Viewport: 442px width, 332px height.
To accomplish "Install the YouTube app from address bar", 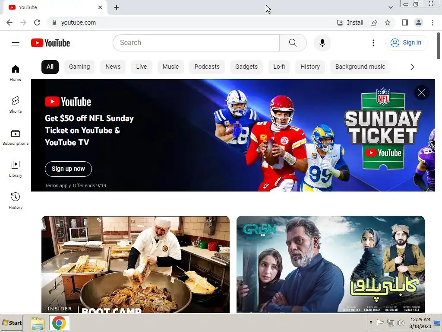I will pyautogui.click(x=350, y=22).
